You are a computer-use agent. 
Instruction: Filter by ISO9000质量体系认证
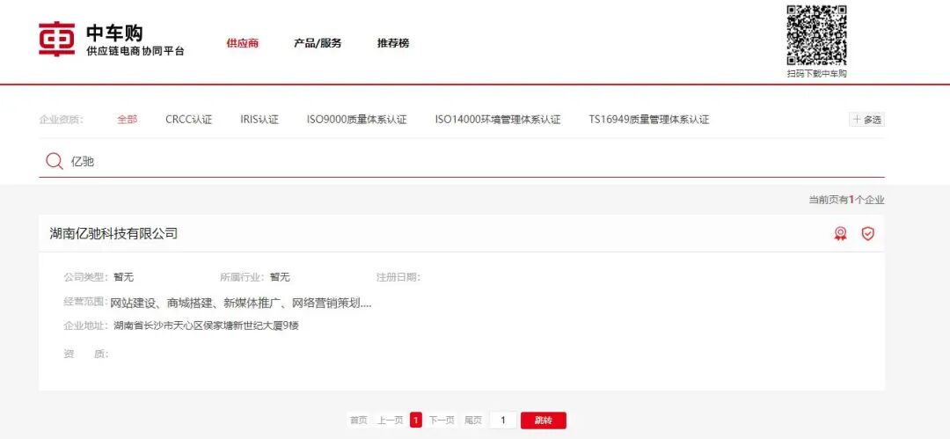(356, 120)
